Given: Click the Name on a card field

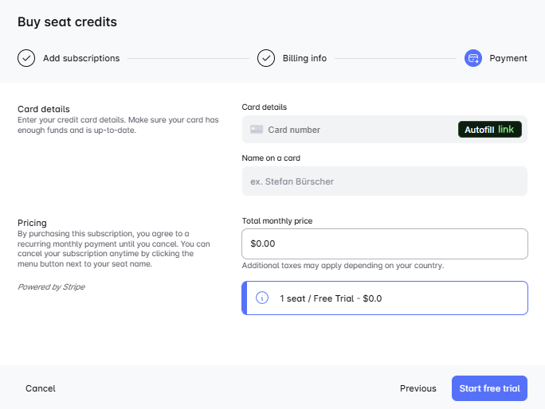Looking at the screenshot, I should coord(384,181).
